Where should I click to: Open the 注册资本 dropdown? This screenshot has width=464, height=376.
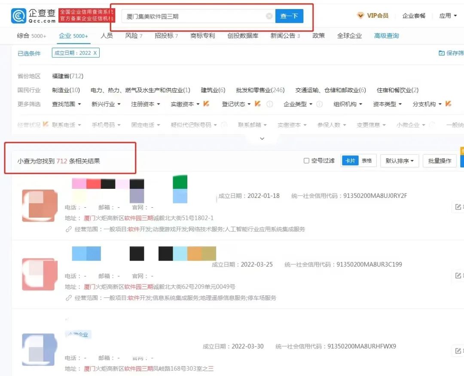[x=146, y=104]
